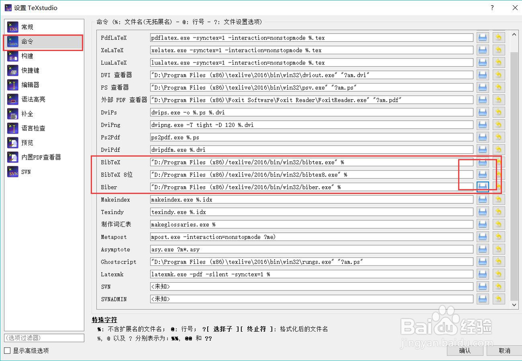This screenshot has width=522, height=361.
Task: Click the browse icon beside the Biber command
Action: coord(482,187)
